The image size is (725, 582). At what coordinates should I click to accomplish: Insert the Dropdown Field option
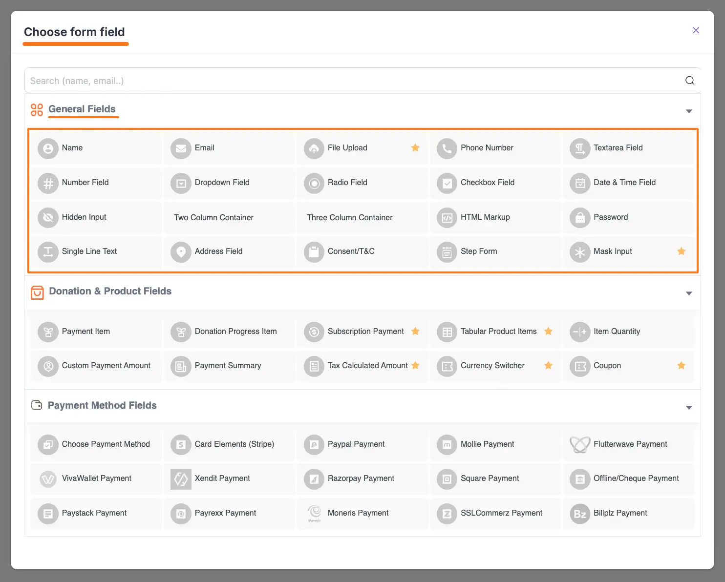[222, 183]
